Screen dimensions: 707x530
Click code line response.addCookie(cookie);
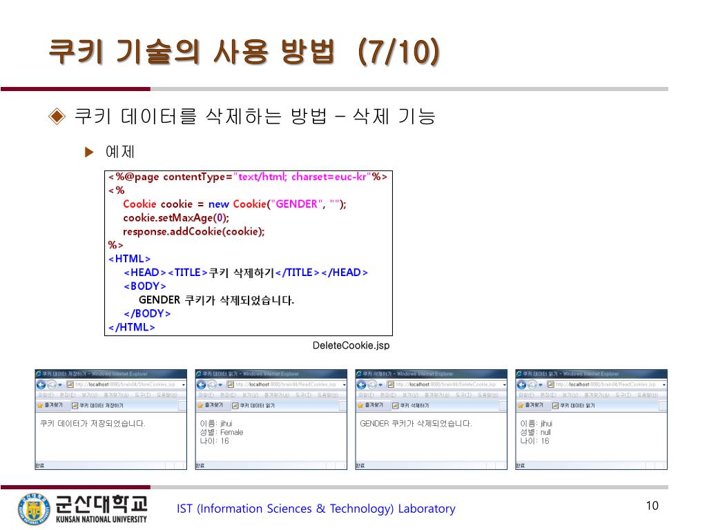(193, 232)
